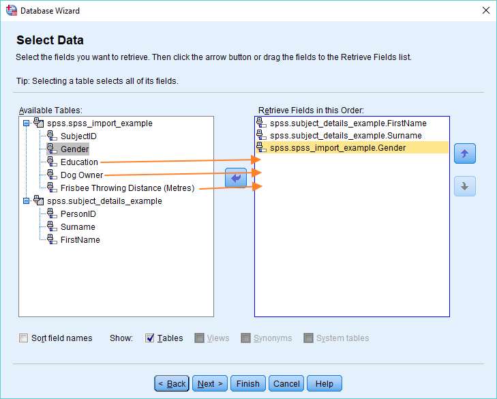Select the Gender field in Available Tables
The image size is (497, 399).
75,149
